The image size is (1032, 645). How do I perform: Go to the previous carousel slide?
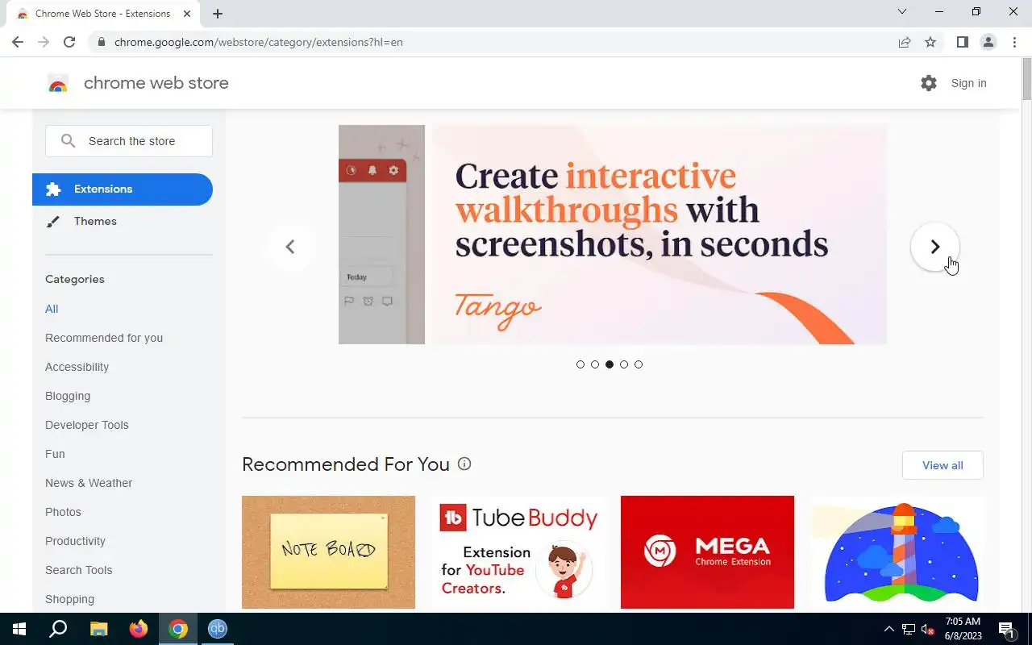pos(290,247)
